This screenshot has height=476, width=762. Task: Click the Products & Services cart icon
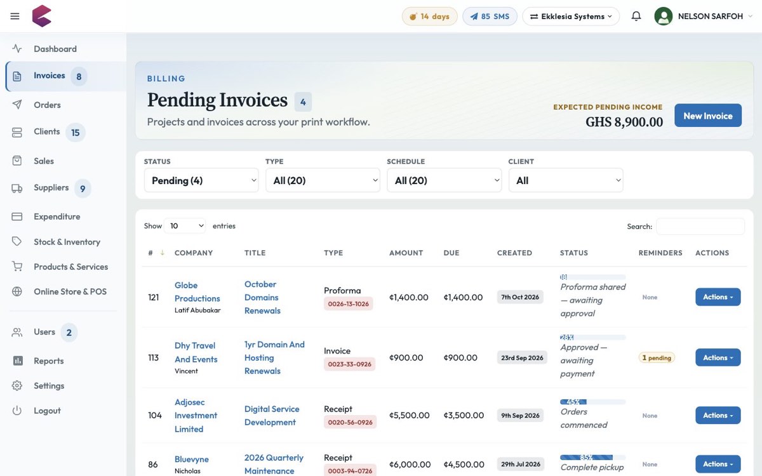pos(17,267)
